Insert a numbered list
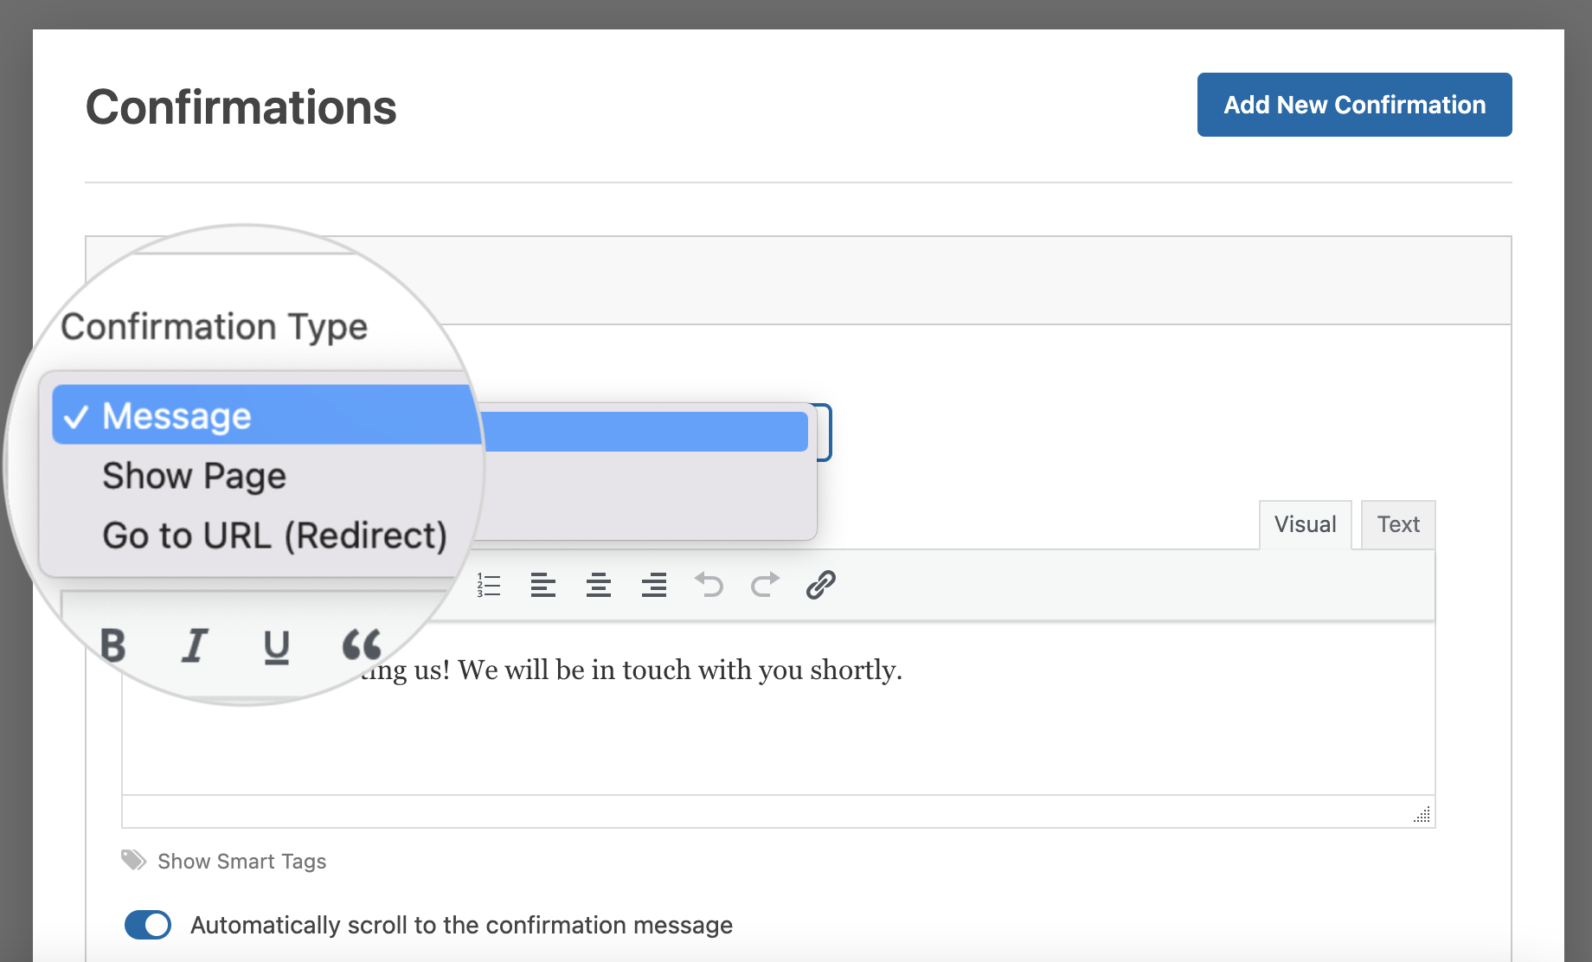The image size is (1592, 962). (489, 586)
